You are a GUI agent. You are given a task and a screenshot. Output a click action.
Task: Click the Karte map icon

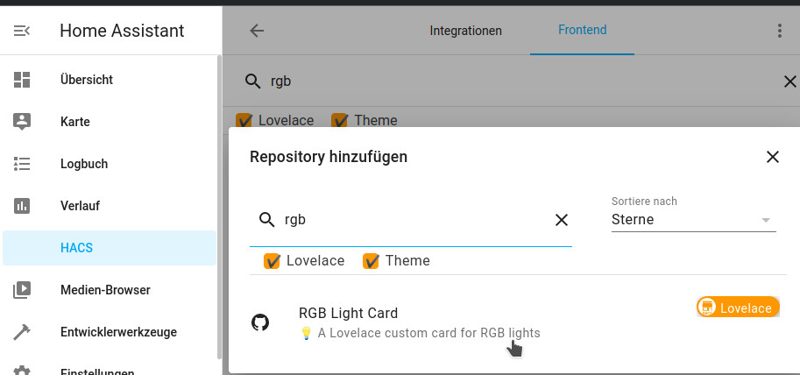coord(22,122)
